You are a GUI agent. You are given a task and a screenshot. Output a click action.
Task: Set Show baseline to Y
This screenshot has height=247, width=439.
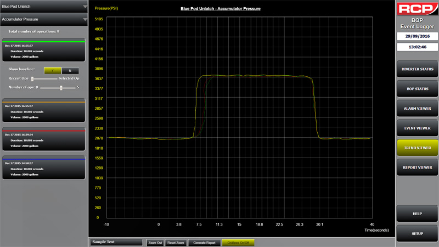pos(53,70)
